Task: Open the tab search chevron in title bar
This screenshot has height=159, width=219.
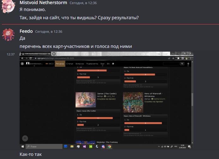Action: tap(173, 54)
